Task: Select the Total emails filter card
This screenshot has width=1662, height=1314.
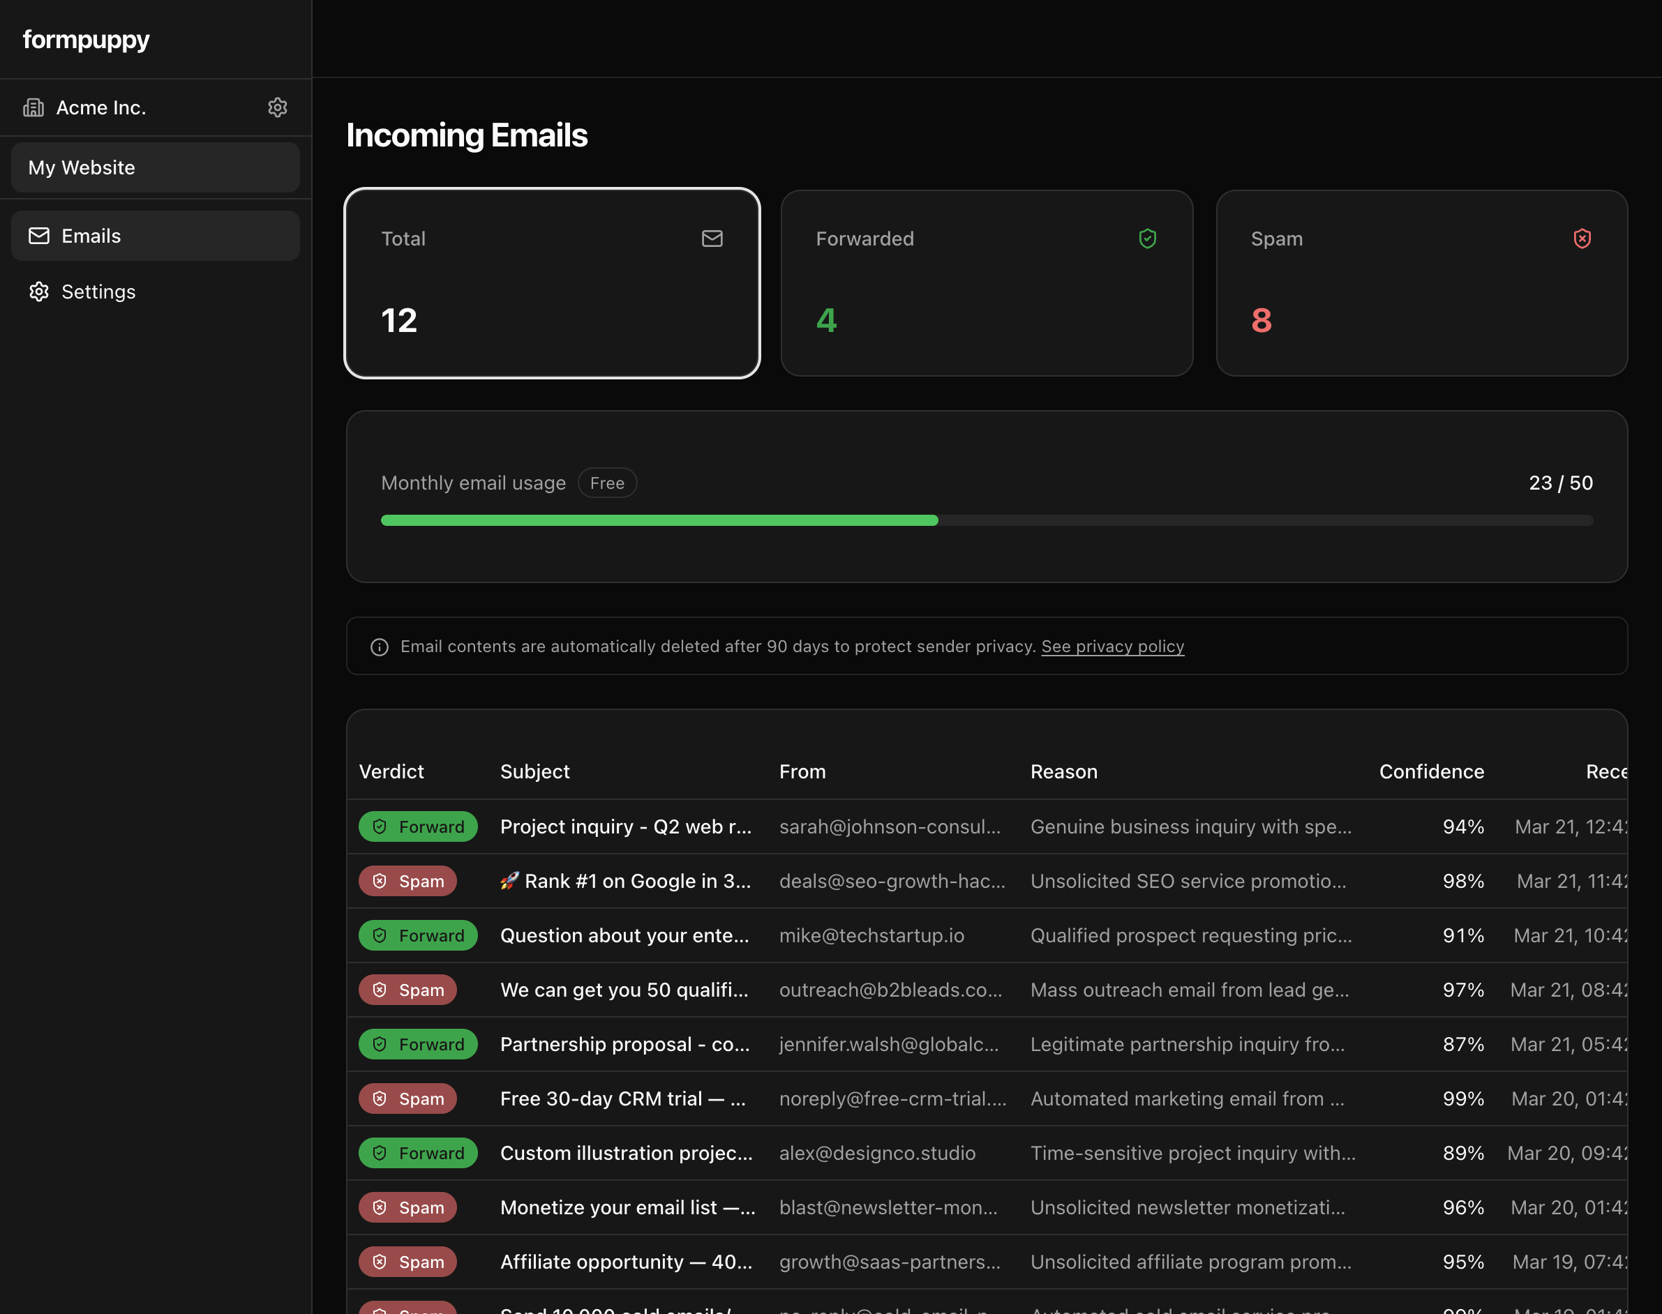Action: (x=552, y=283)
